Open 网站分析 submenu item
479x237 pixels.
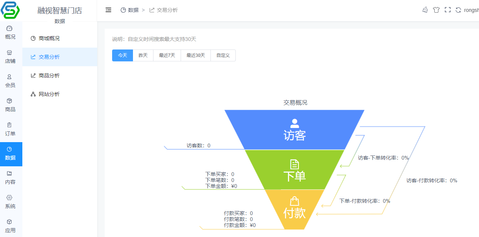pos(60,94)
